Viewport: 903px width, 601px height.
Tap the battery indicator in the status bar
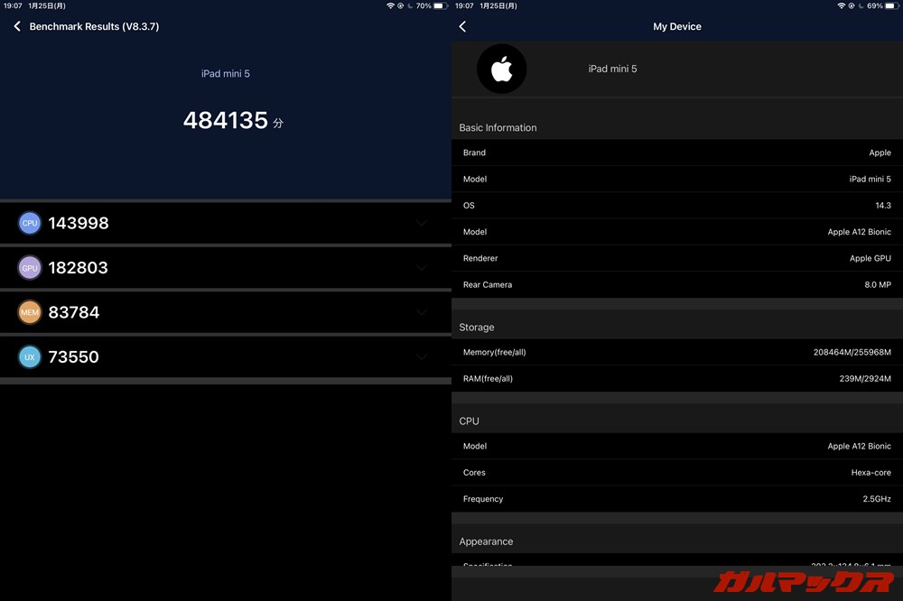[440, 5]
